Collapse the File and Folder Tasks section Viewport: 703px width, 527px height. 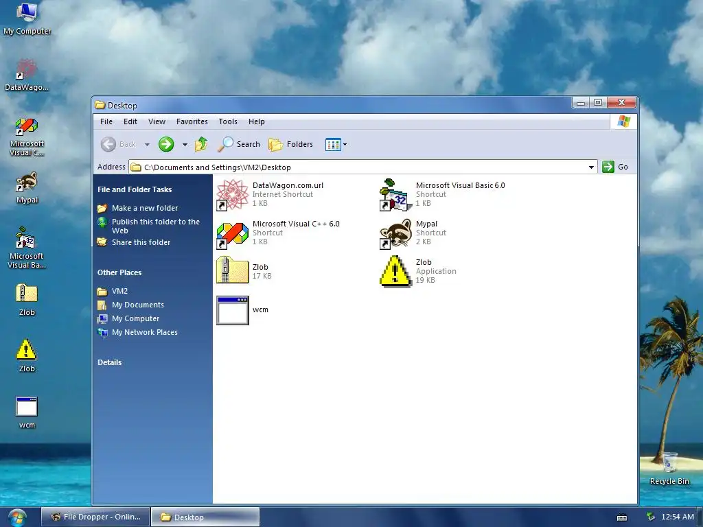click(135, 189)
